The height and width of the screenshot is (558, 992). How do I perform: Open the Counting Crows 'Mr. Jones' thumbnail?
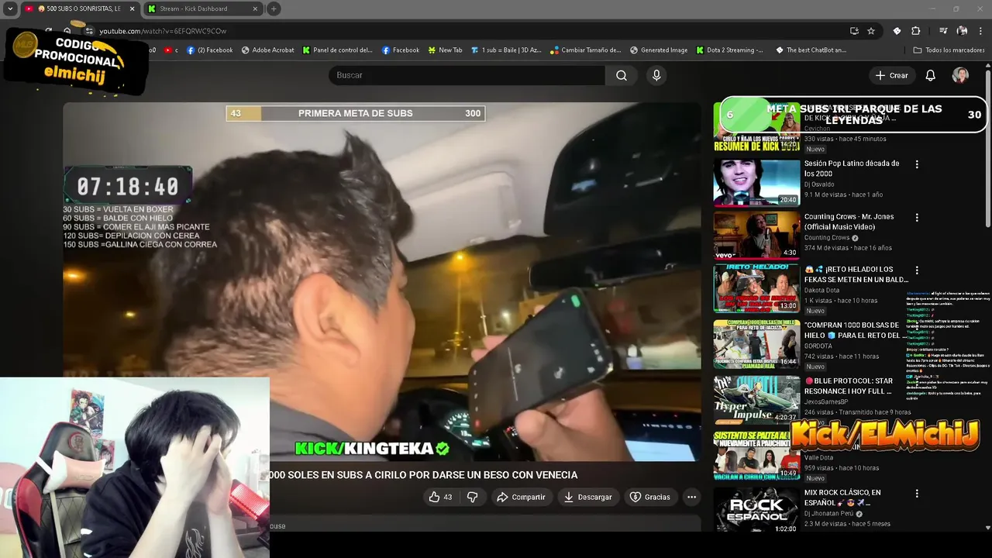(x=756, y=236)
